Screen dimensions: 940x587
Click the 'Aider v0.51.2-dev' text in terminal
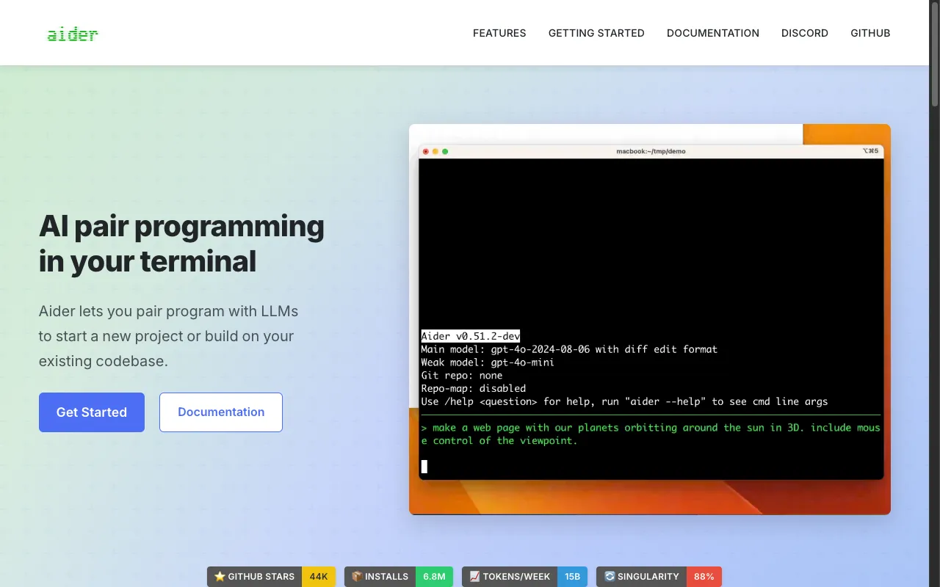pos(471,336)
